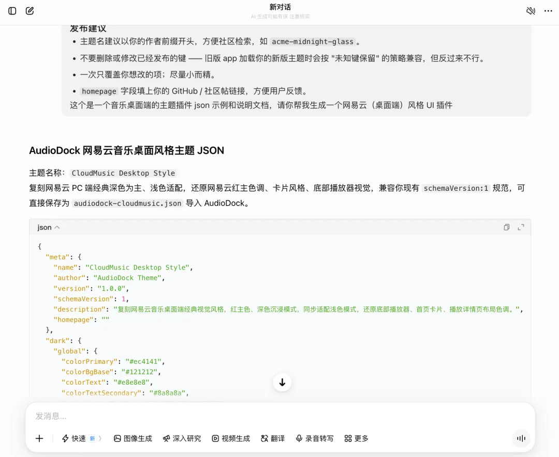
Task: Start voice input with waveform button
Action: point(521,438)
